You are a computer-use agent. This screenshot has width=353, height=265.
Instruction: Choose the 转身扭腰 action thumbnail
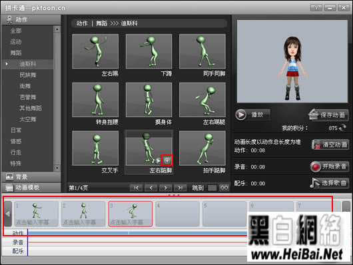pyautogui.click(x=95, y=100)
